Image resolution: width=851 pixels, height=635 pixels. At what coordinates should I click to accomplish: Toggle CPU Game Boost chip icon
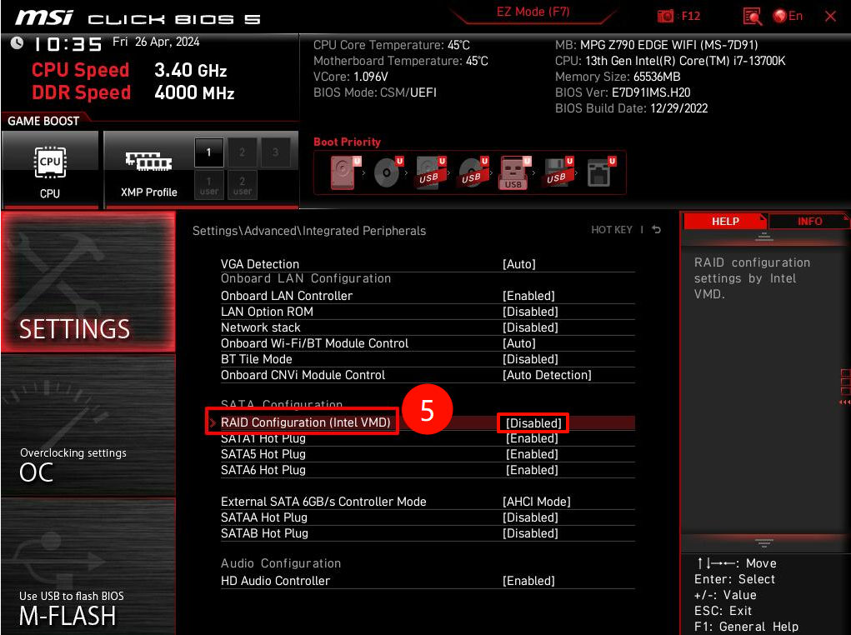tap(50, 162)
